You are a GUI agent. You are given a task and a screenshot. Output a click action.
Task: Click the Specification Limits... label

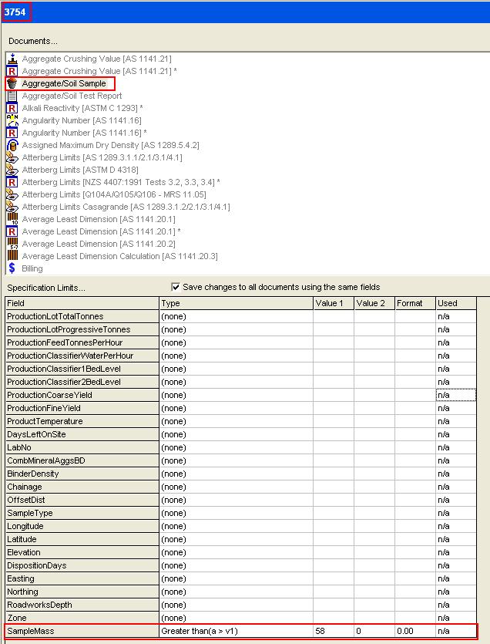pos(47,288)
